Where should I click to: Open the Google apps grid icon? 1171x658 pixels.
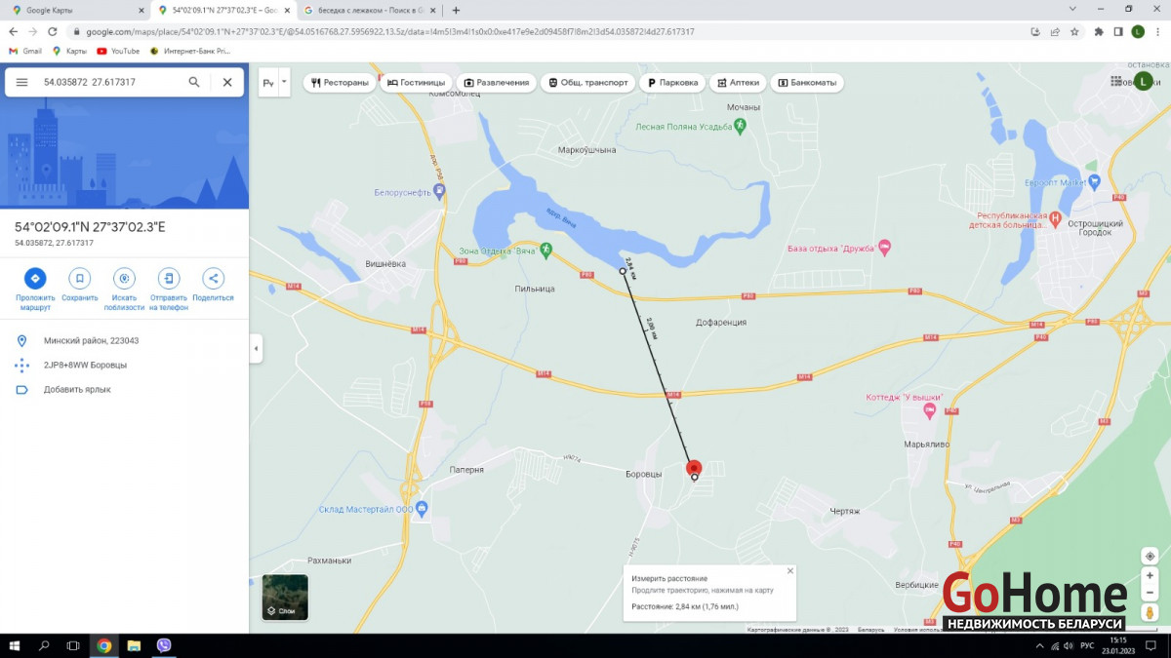click(1116, 82)
